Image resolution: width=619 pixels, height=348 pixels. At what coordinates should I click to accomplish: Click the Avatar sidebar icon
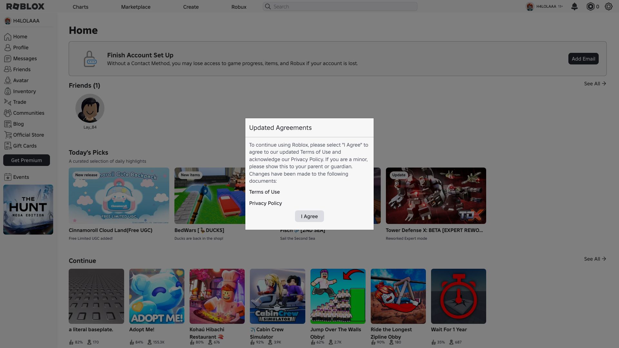[8, 81]
